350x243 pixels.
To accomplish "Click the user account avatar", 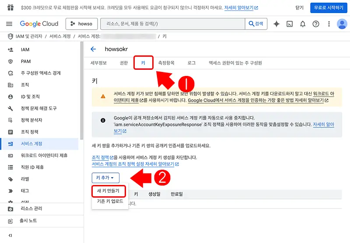I will (x=342, y=24).
